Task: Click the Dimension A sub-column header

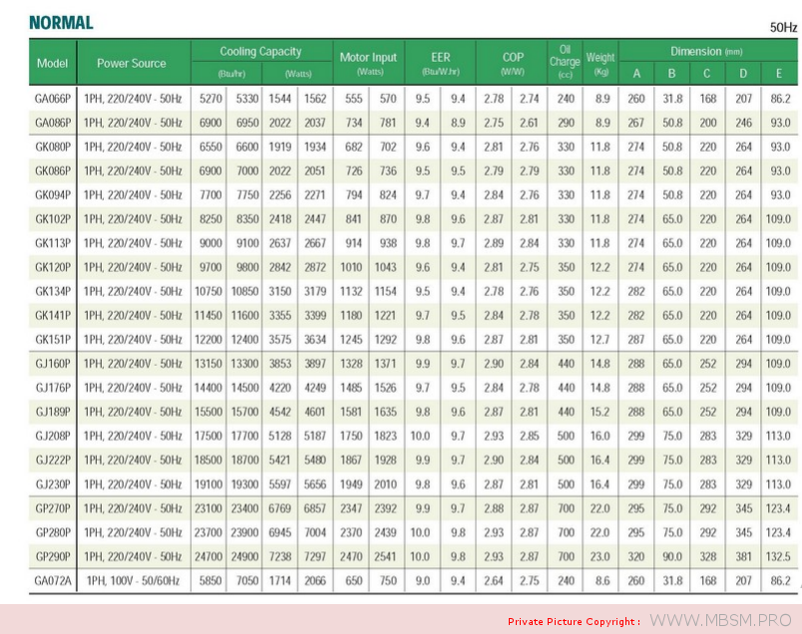Action: tap(636, 74)
